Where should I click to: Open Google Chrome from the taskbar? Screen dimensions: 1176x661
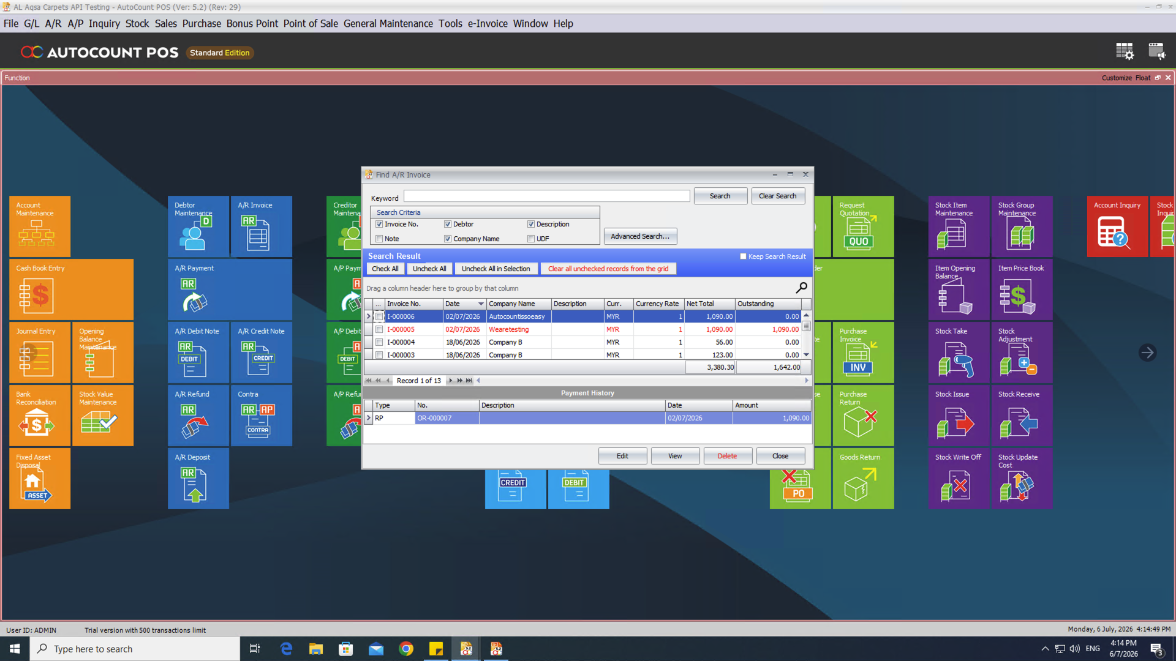click(405, 649)
